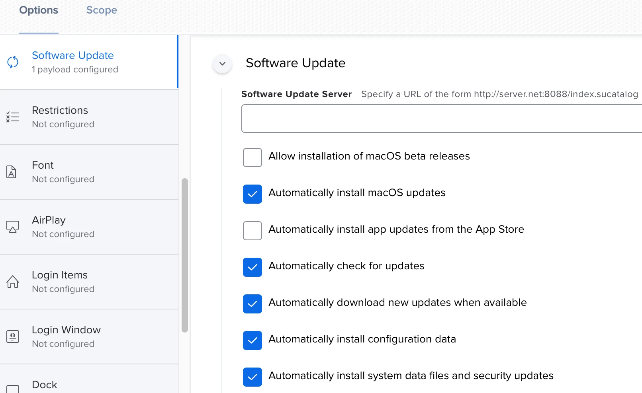642x393 pixels.
Task: Enable Allow installation of macOS beta releases
Action: 252,158
